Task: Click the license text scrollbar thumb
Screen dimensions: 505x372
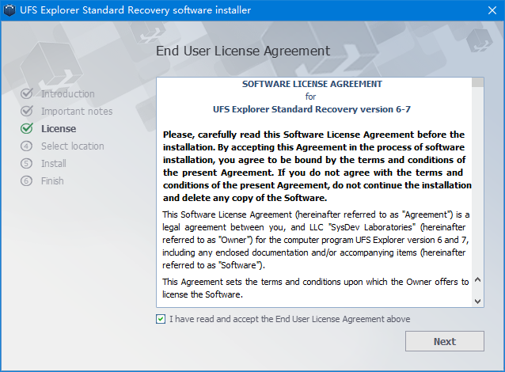Action: [x=478, y=82]
